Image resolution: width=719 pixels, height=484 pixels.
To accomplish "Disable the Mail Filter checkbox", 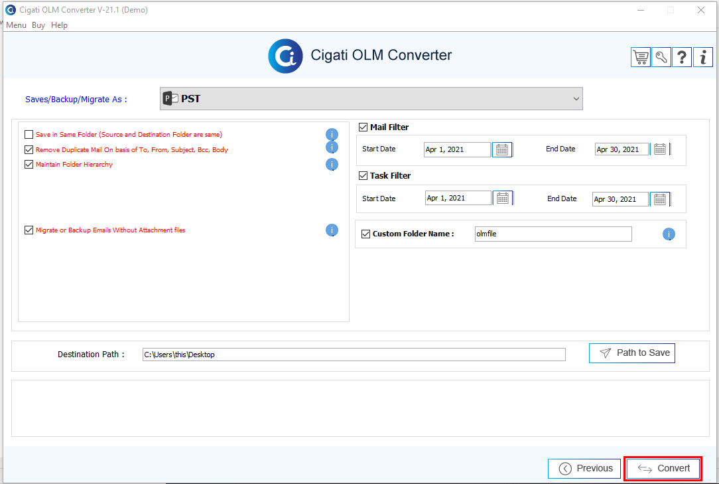I will tap(363, 127).
